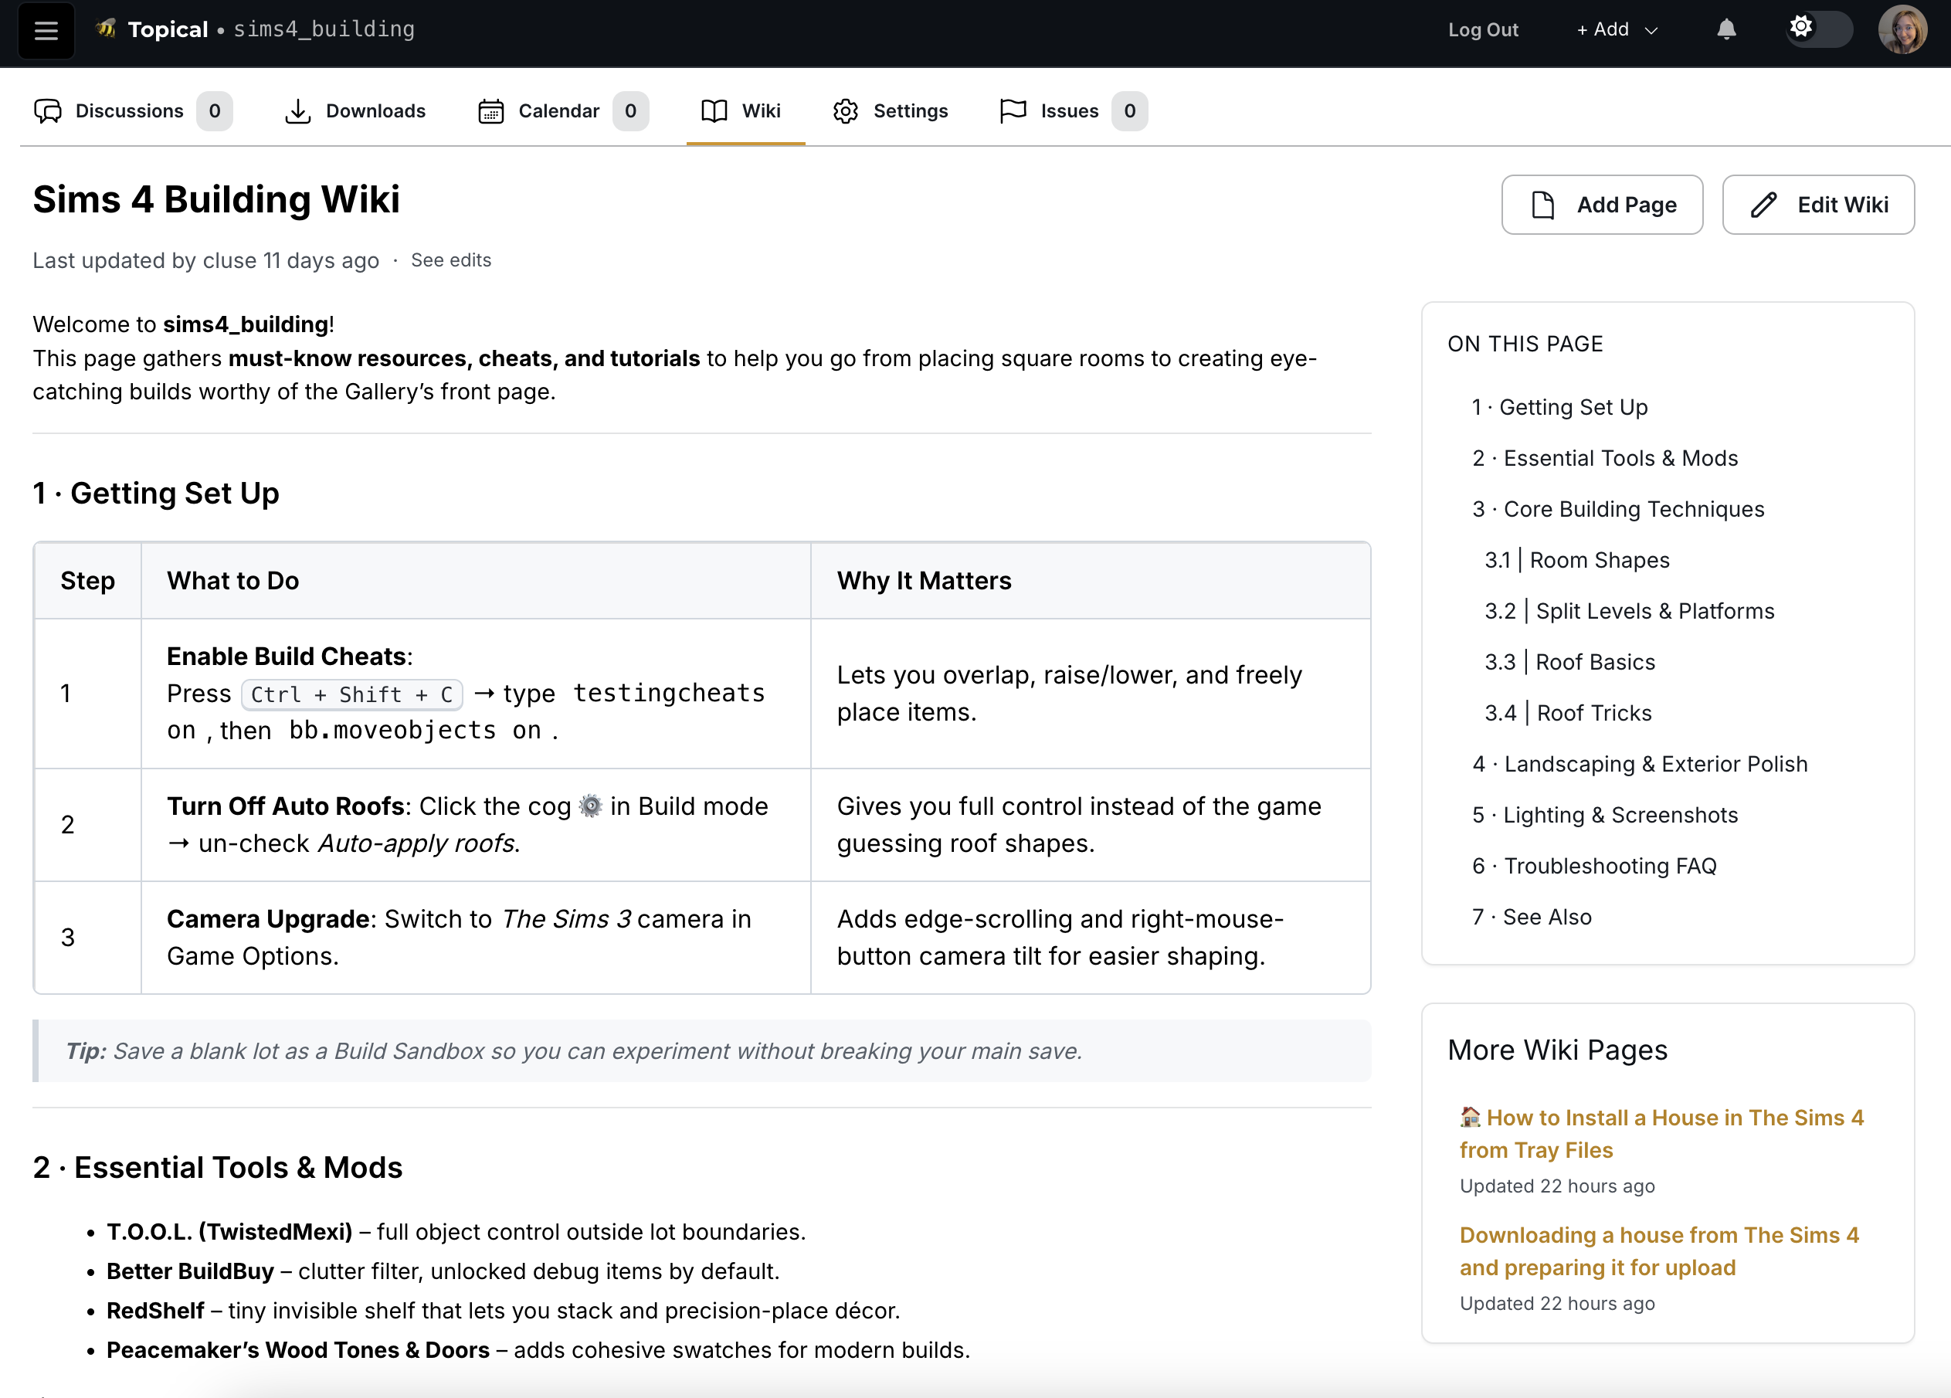
Task: Click the sims4_building community name in header
Action: pyautogui.click(x=324, y=29)
